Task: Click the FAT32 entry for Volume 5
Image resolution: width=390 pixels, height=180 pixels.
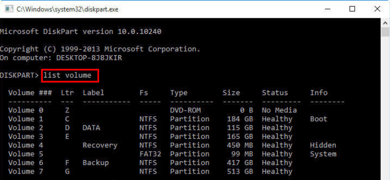Action: pos(150,154)
